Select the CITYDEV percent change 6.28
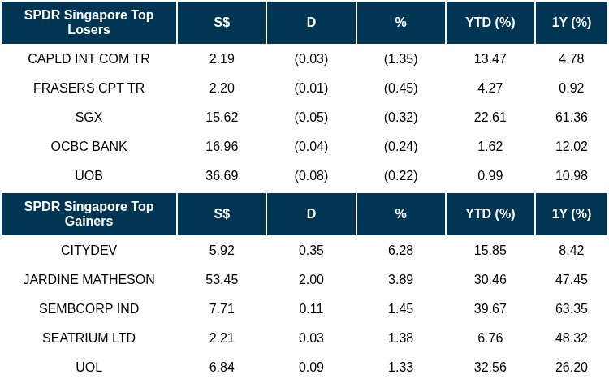 400,250
